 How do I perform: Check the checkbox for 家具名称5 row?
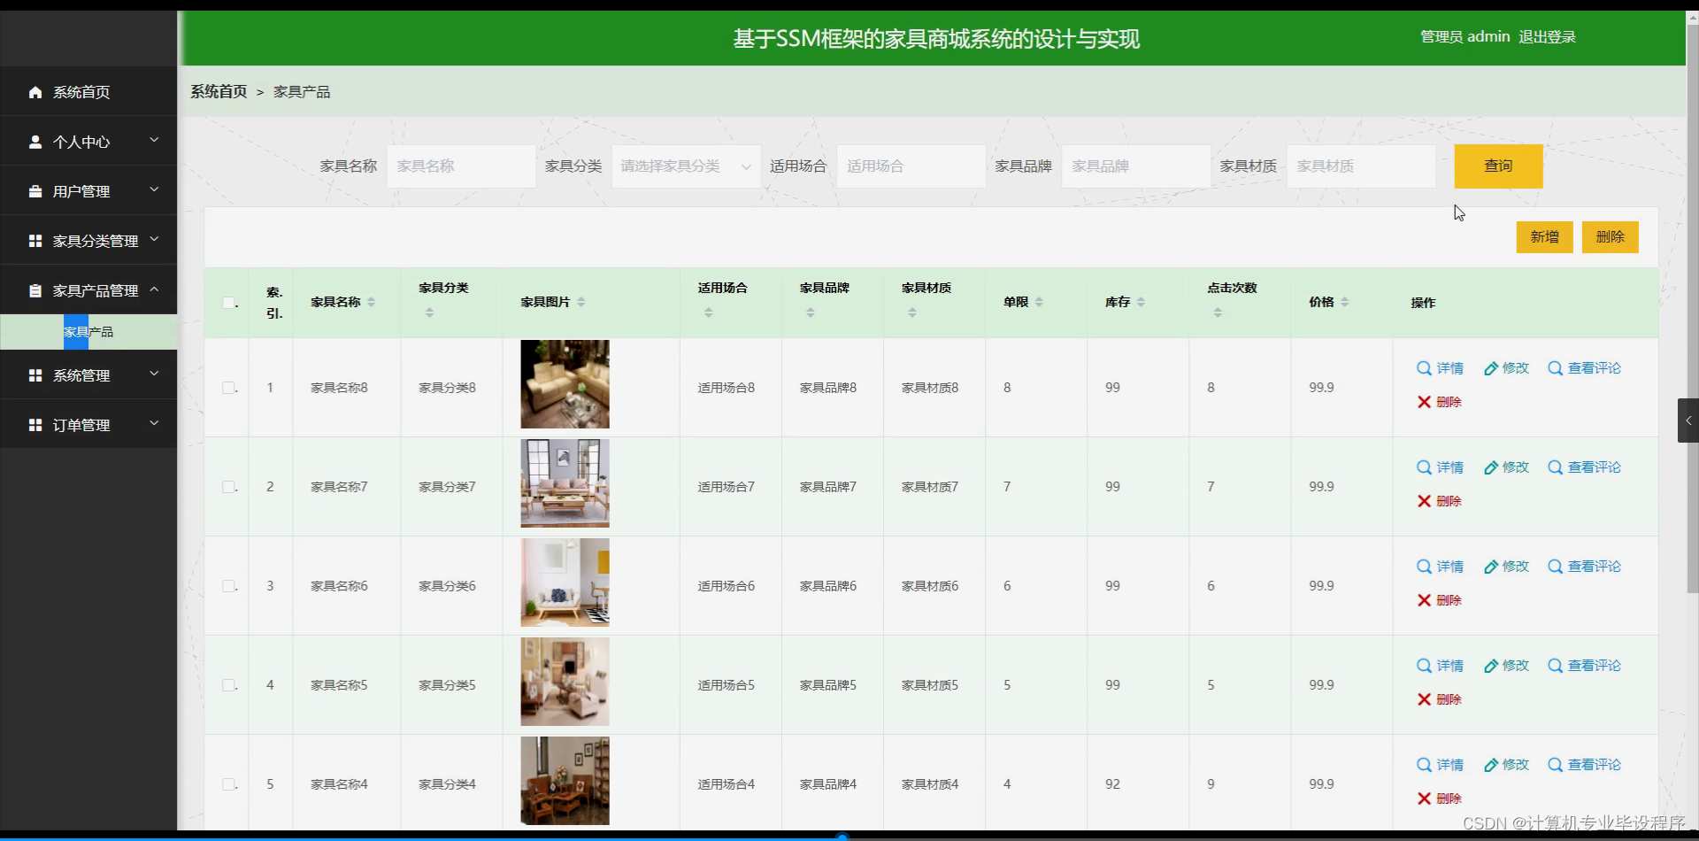pyautogui.click(x=228, y=684)
